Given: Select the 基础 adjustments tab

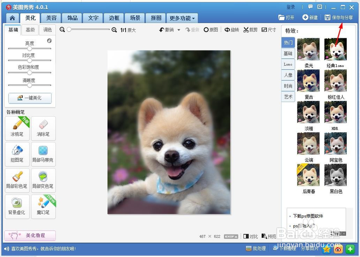Looking at the screenshot, I should (13, 30).
